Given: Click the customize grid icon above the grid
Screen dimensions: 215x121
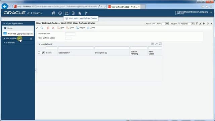Looking at the screenshot, I should [153, 44].
